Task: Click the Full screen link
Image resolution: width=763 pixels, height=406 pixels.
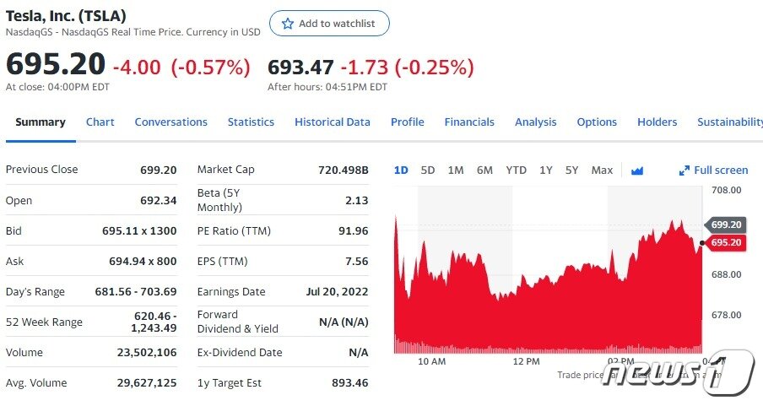Action: pyautogui.click(x=721, y=171)
